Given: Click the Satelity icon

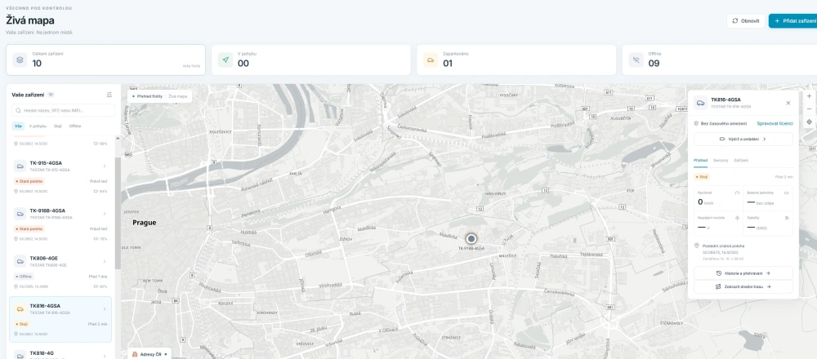Looking at the screenshot, I should tap(787, 218).
